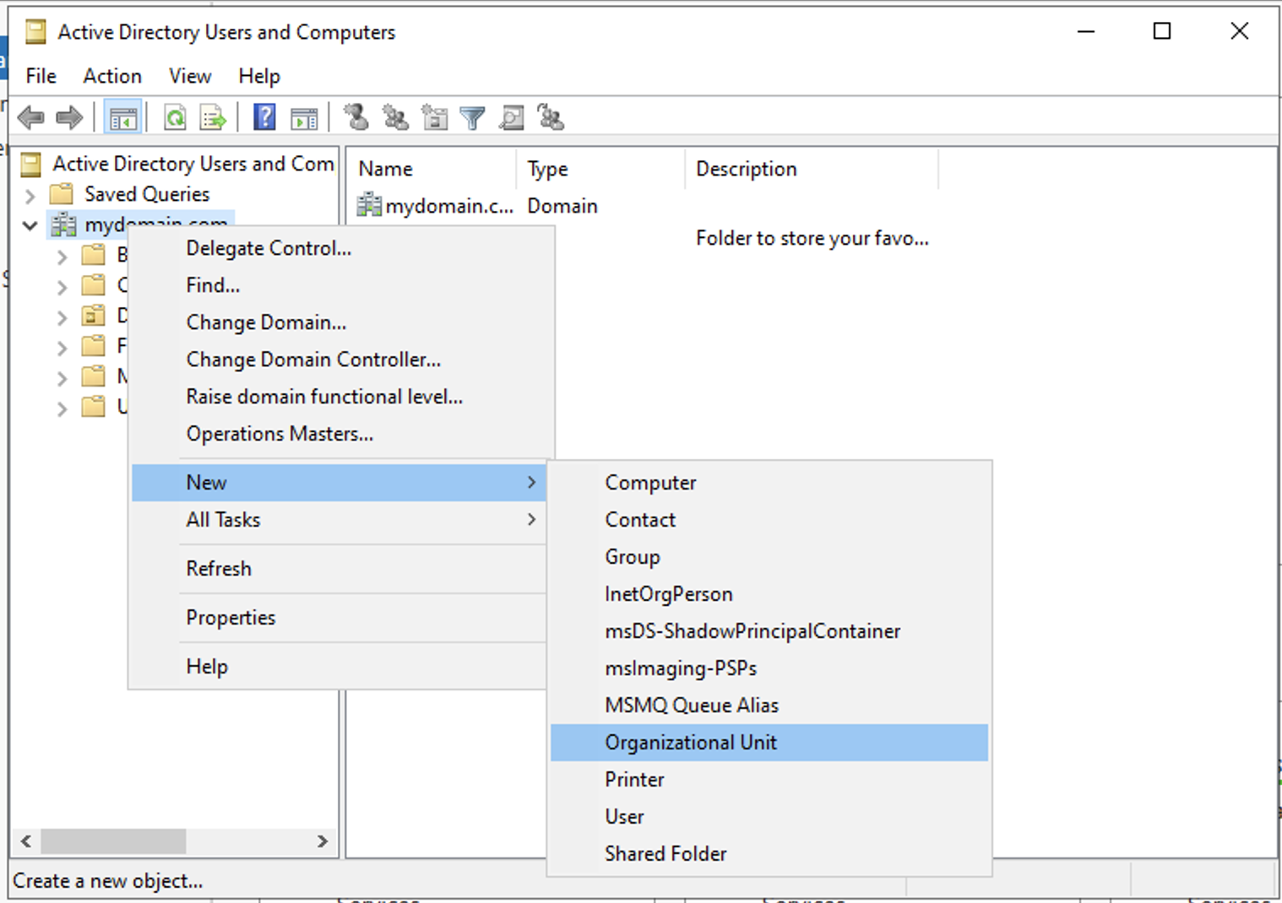
Task: Open Operations Masters... from the context menu
Action: (x=341, y=434)
